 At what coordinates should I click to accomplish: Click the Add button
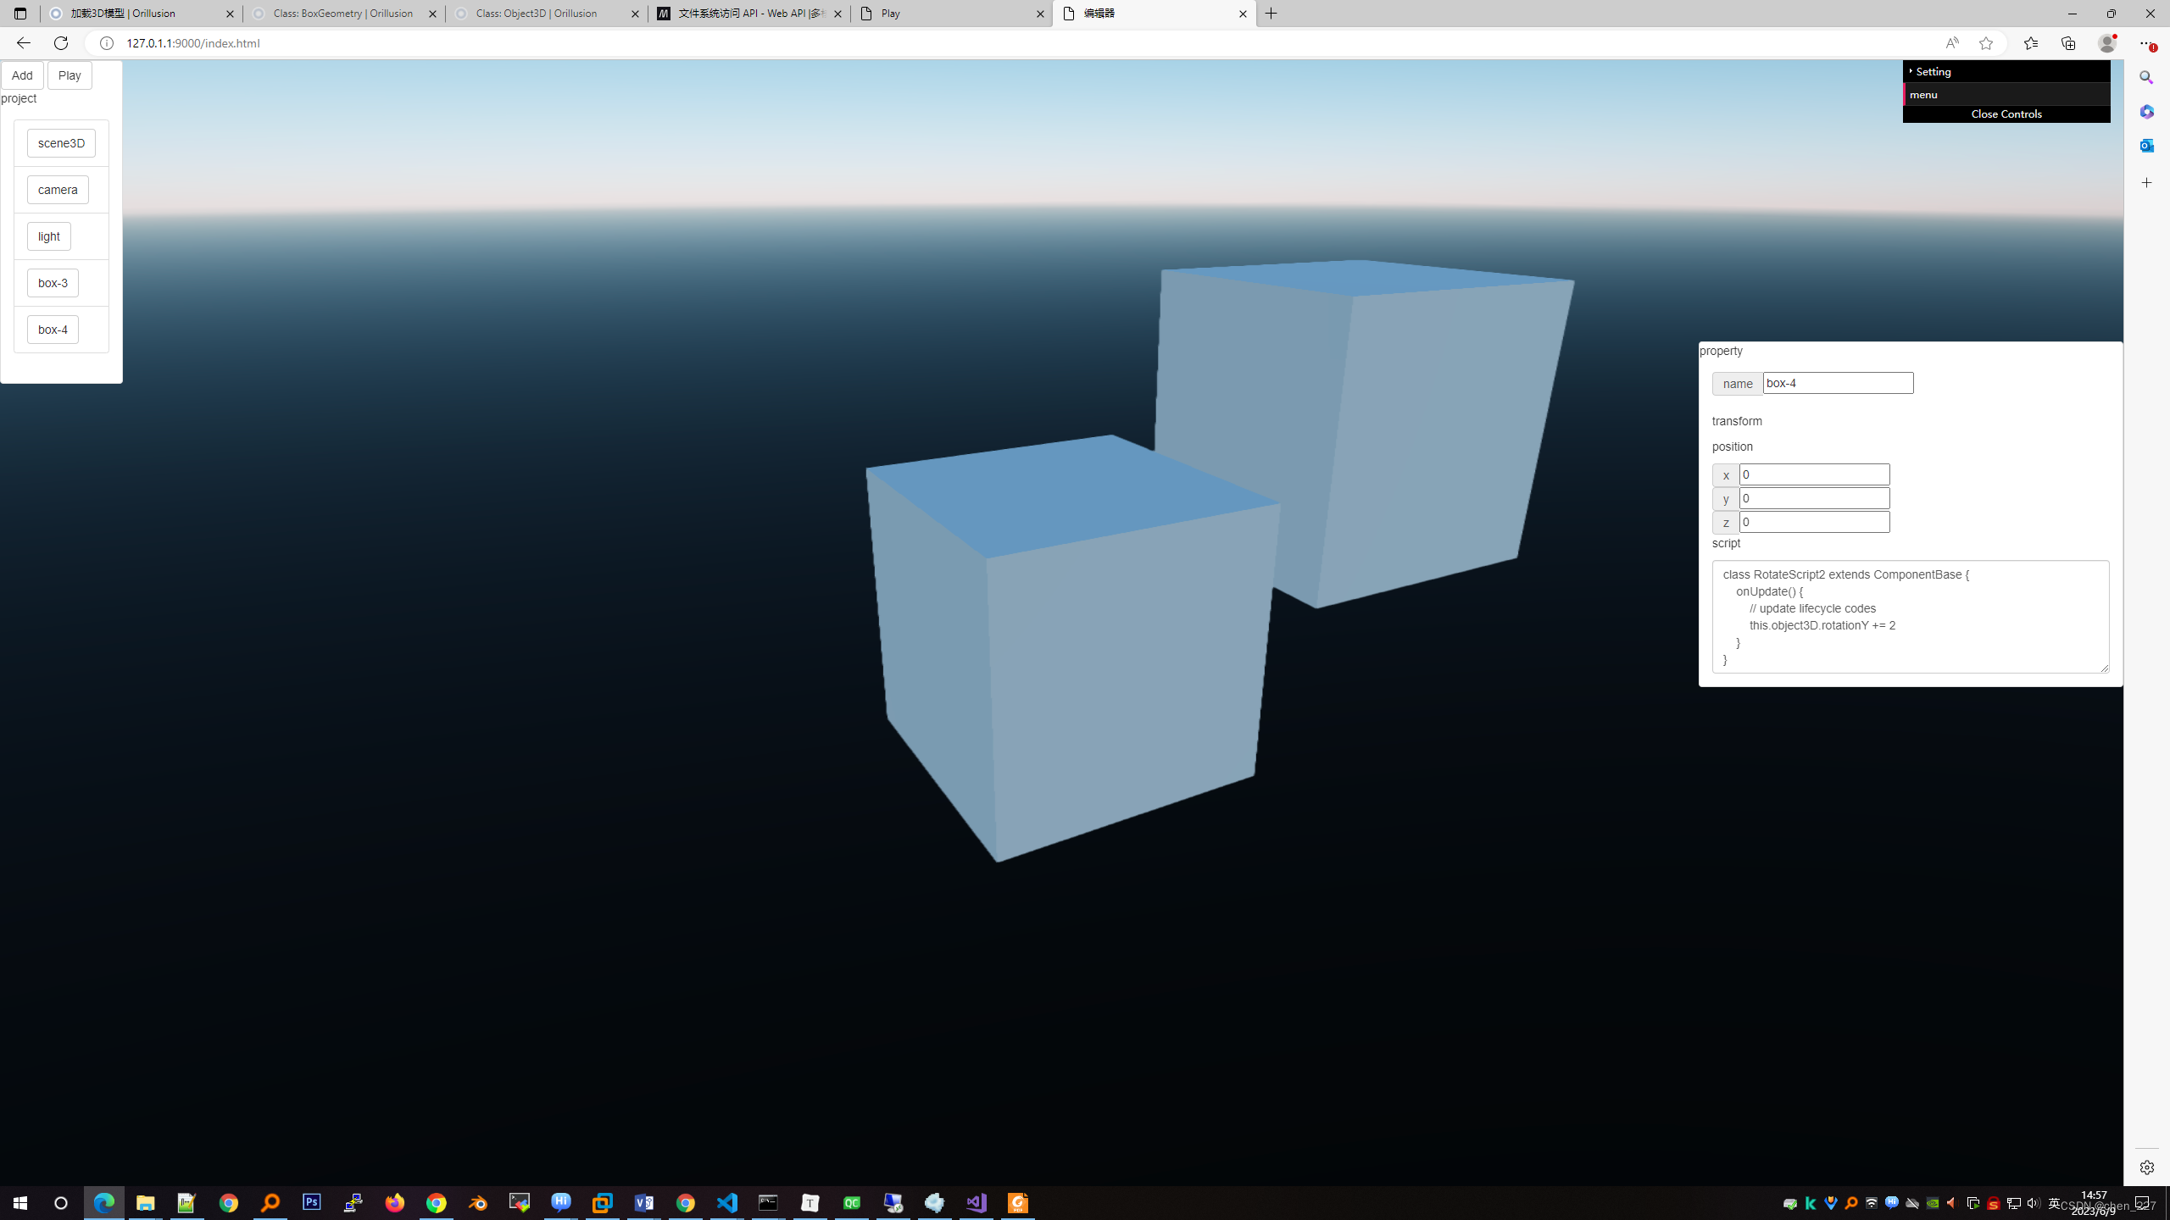(22, 75)
